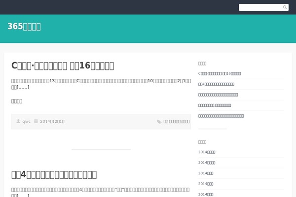The image size is (296, 197).
Task: Open the fourth sidebar recent post link
Action: [x=215, y=105]
